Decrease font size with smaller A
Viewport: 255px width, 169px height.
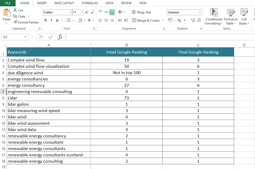tap(92, 12)
